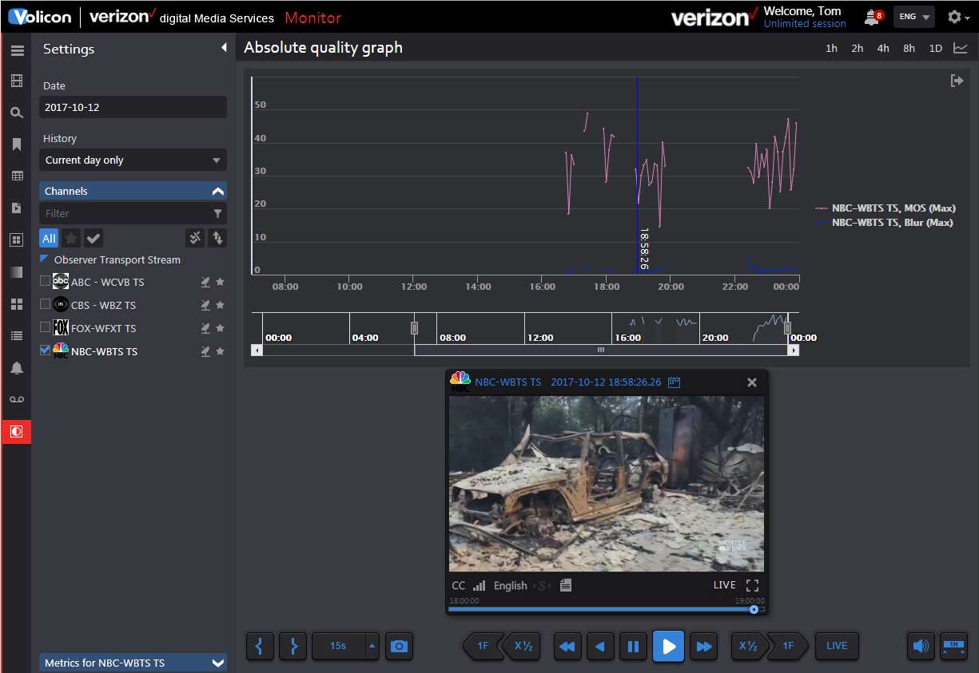Select the active quality graph sidebar icon
The width and height of the screenshot is (979, 673).
[x=17, y=432]
